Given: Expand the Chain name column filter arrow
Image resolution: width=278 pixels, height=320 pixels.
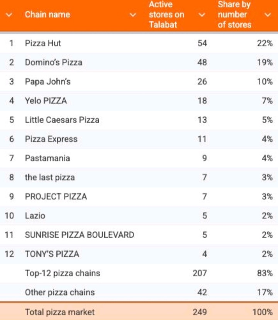Looking at the screenshot, I should coord(133,15).
